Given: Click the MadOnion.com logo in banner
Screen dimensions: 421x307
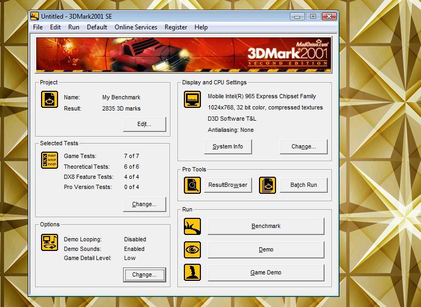Looking at the screenshot, I should [312, 43].
